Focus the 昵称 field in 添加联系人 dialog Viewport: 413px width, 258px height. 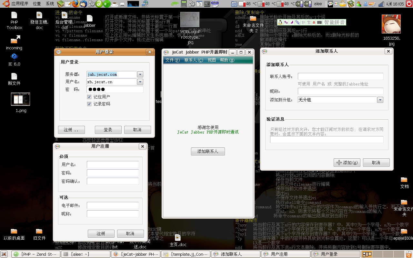coord(341,91)
